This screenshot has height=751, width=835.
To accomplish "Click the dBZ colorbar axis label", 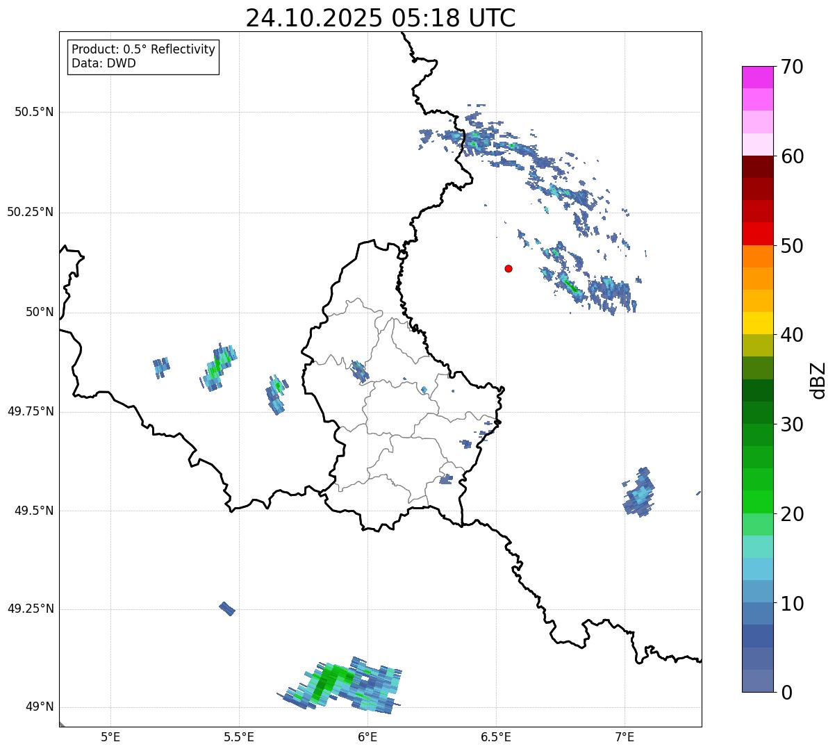I will (x=819, y=379).
